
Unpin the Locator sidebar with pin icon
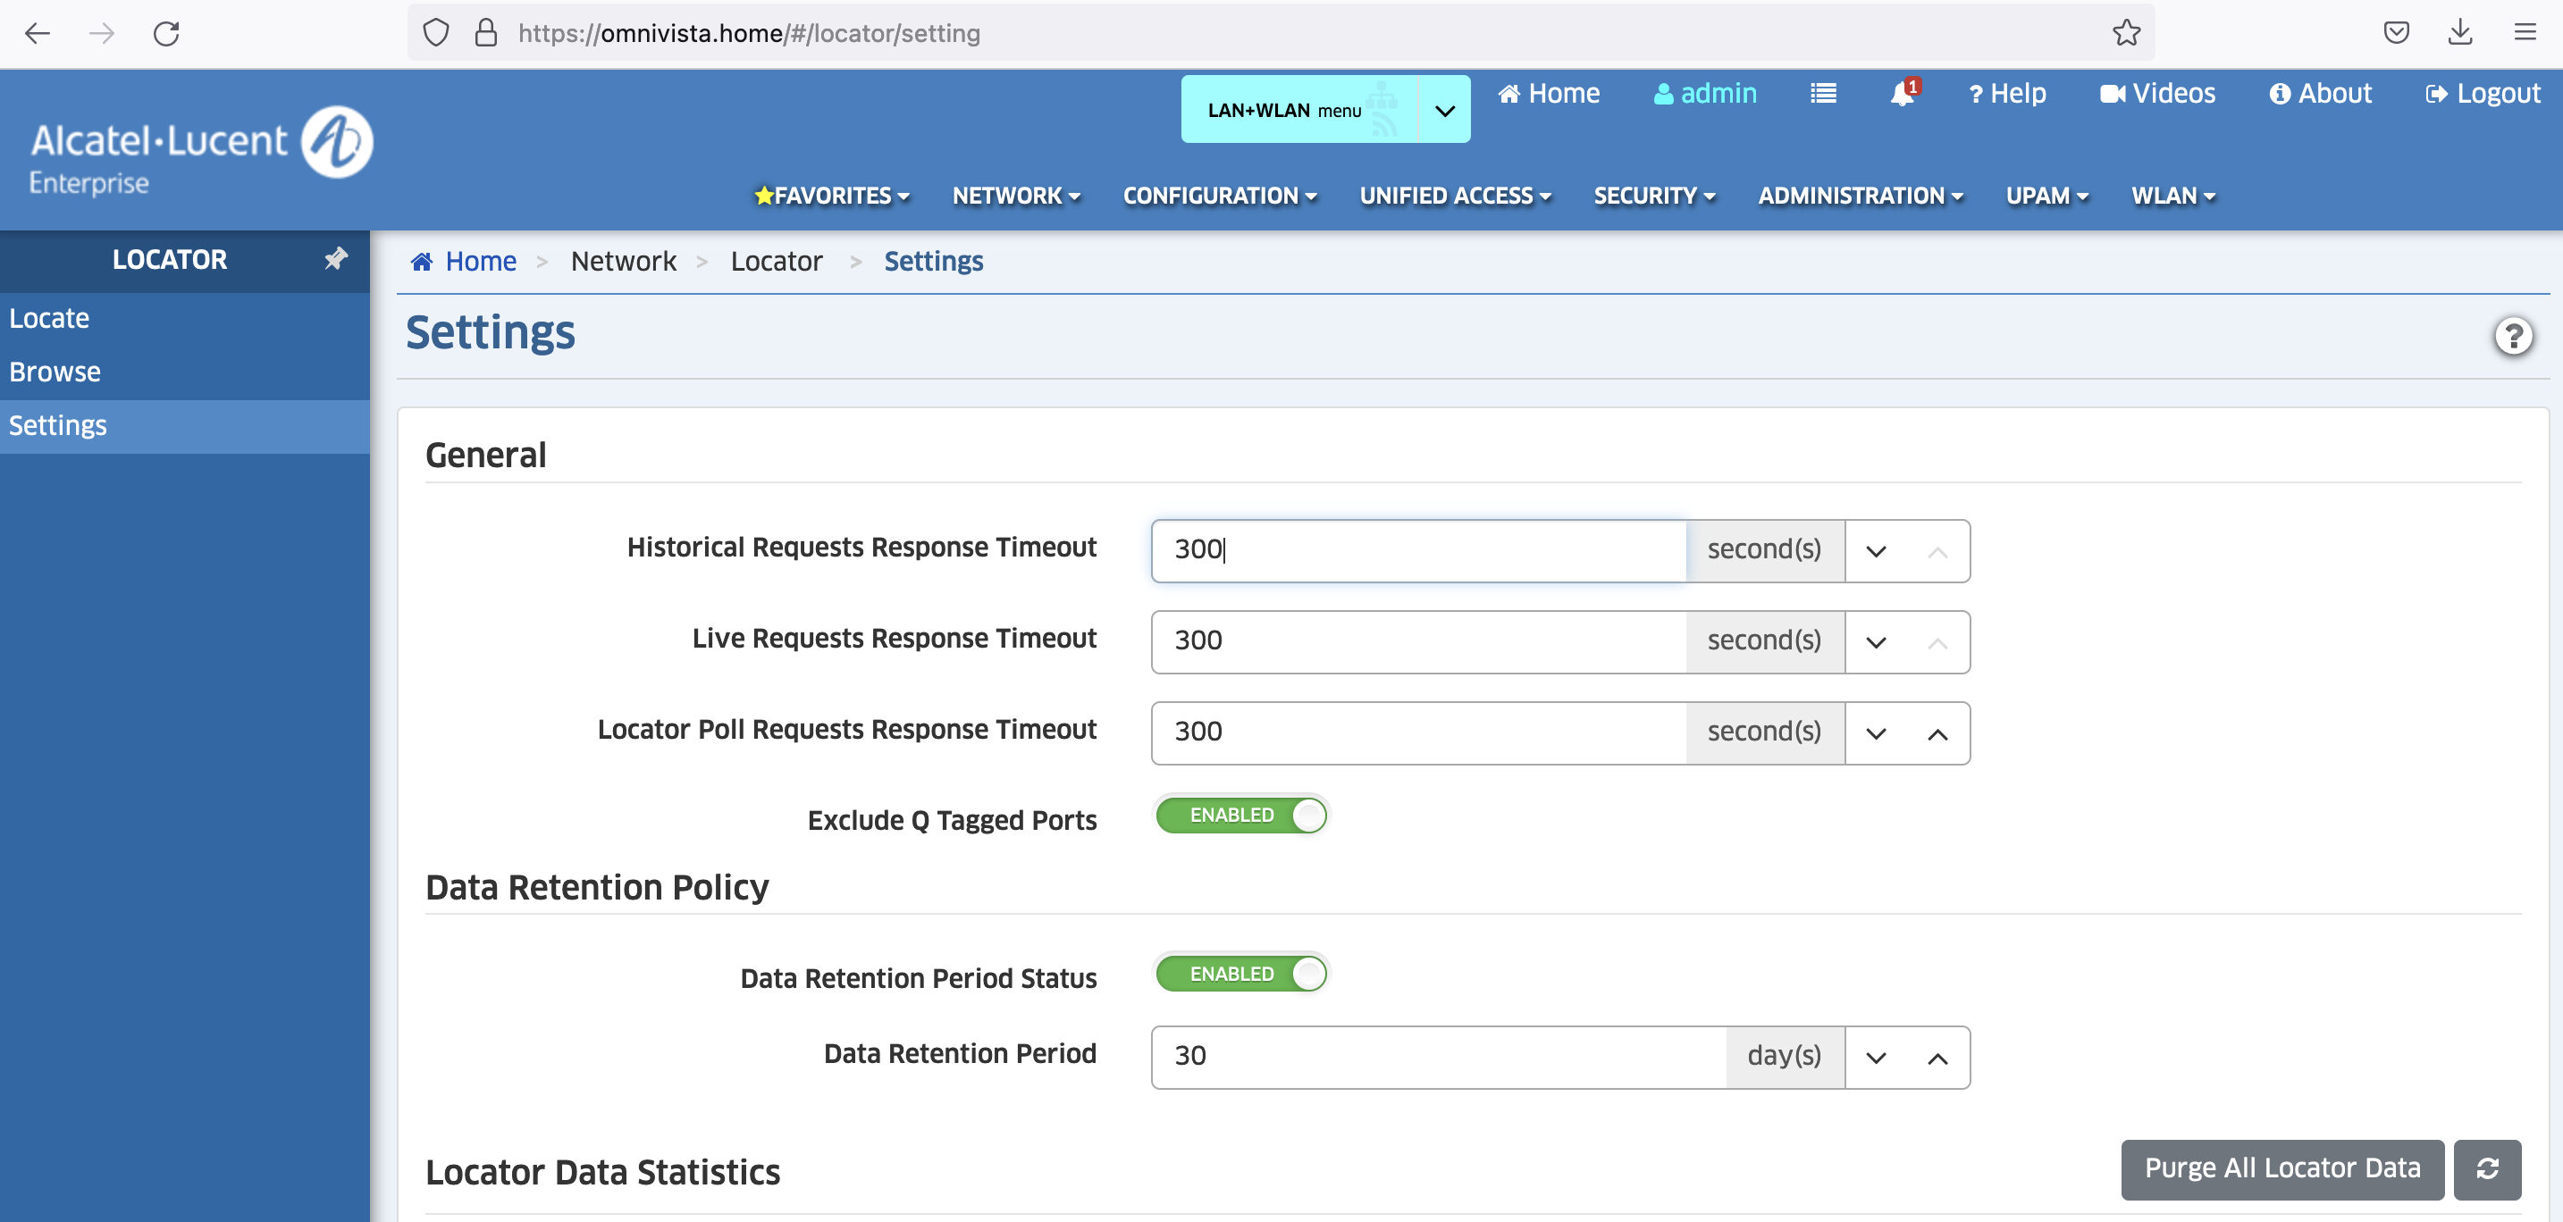(335, 258)
